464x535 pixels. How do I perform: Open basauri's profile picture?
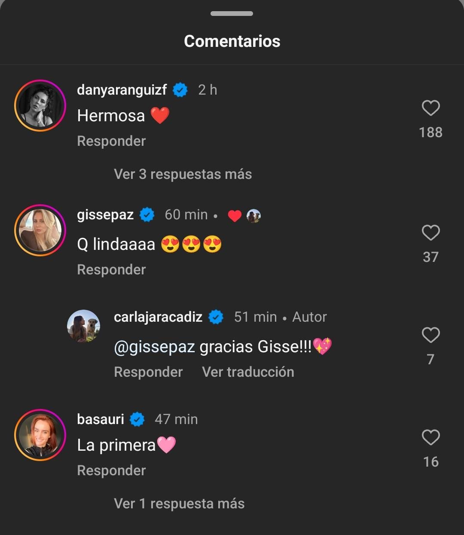click(x=40, y=435)
